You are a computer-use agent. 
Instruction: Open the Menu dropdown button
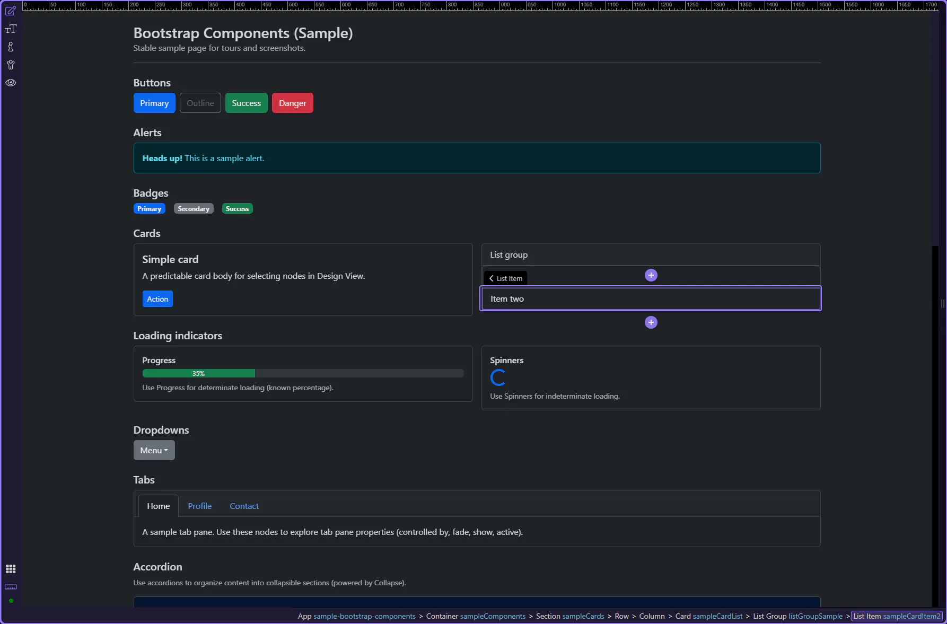[154, 450]
